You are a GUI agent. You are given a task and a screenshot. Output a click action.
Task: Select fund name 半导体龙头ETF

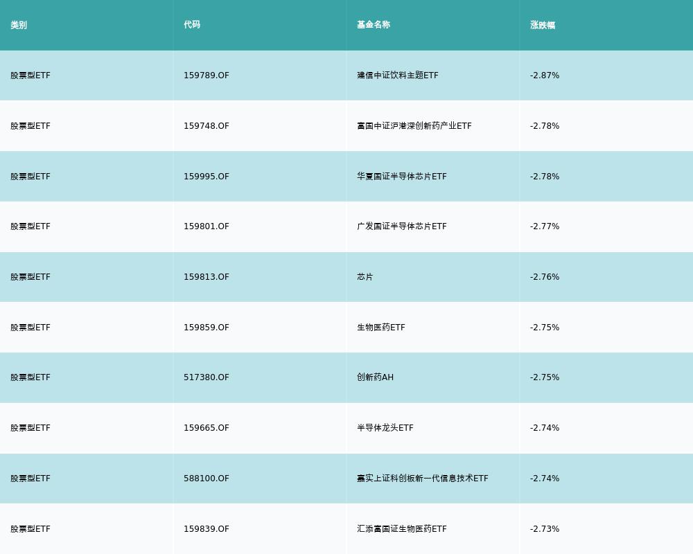coord(385,428)
